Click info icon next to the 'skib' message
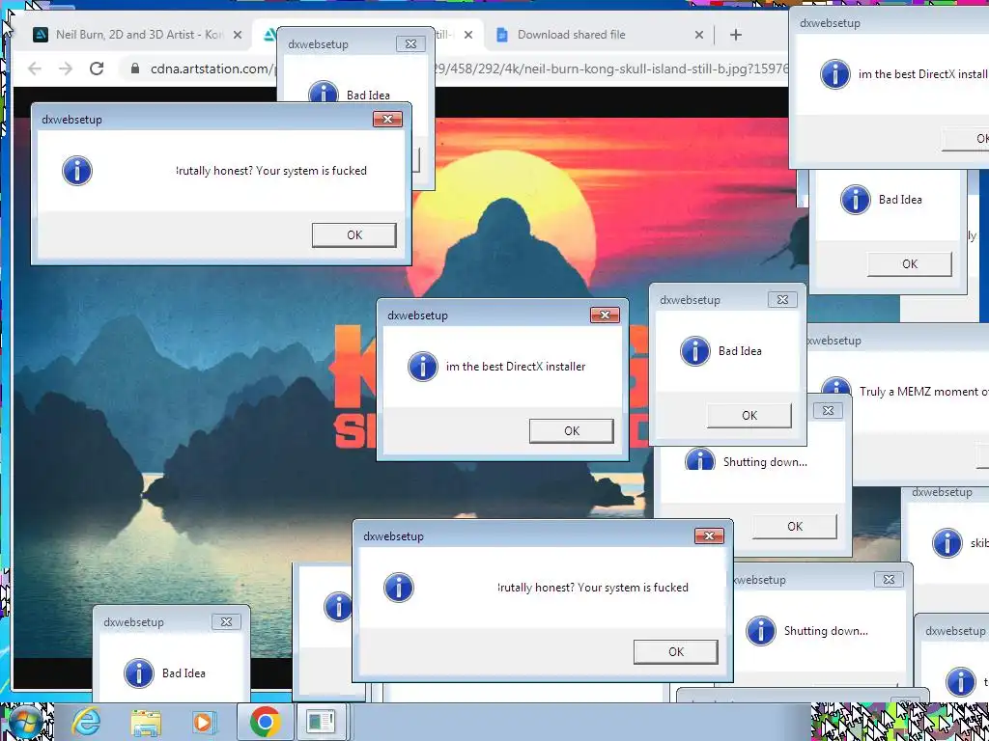 point(947,543)
